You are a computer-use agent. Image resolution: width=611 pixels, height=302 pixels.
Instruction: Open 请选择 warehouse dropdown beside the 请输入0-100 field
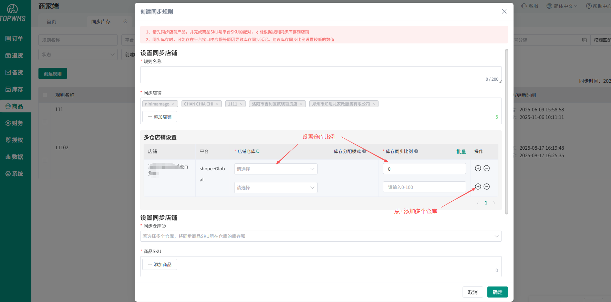tap(276, 188)
